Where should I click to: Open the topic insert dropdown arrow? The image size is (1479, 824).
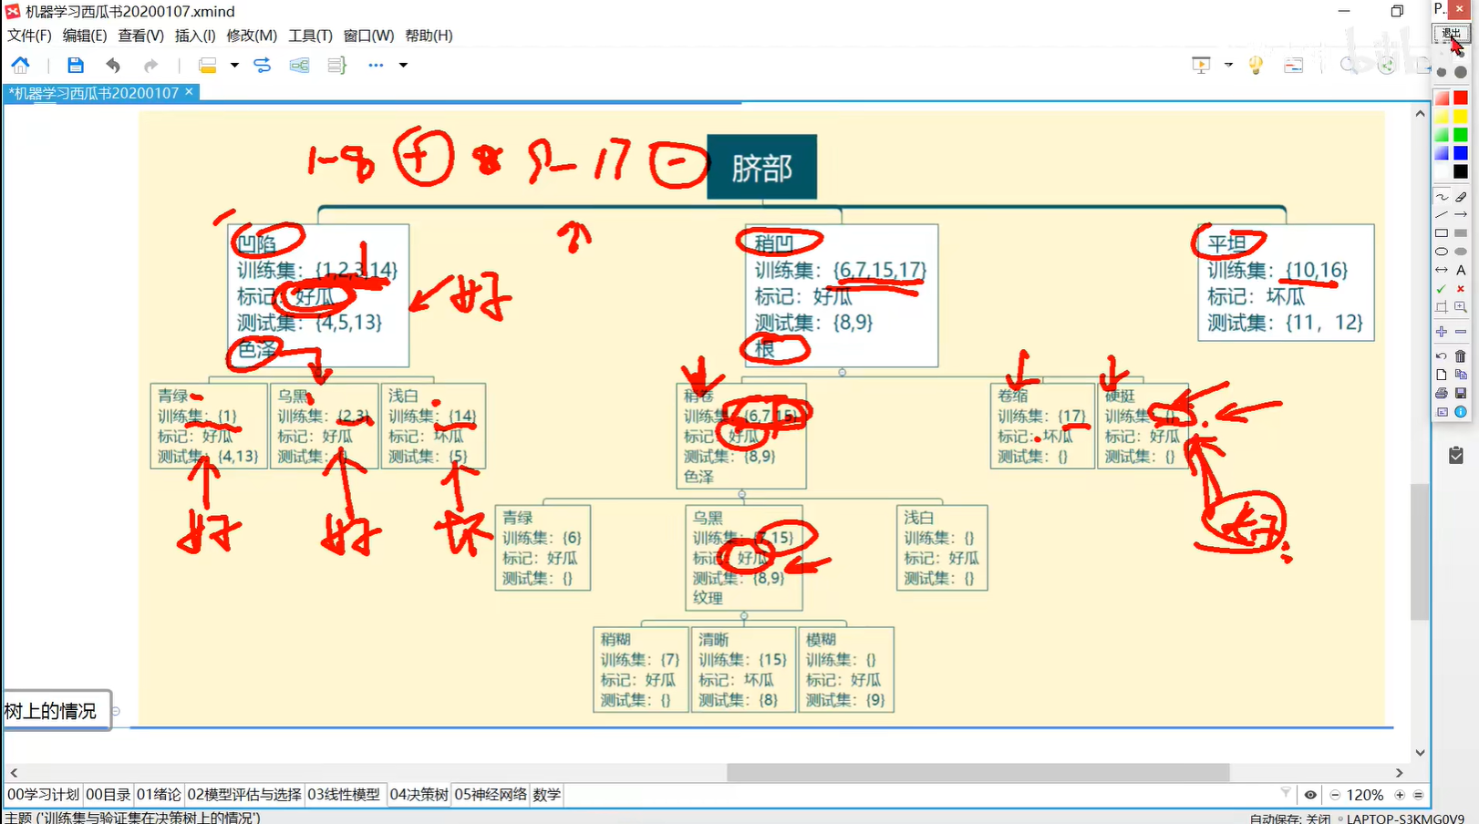(234, 65)
